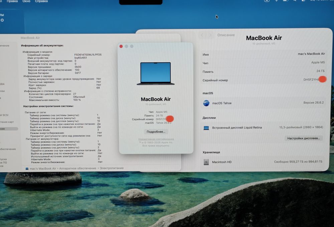334x227 pixels.
Task: Edit the computer name mac's MacBook Air
Action: [x=311, y=54]
